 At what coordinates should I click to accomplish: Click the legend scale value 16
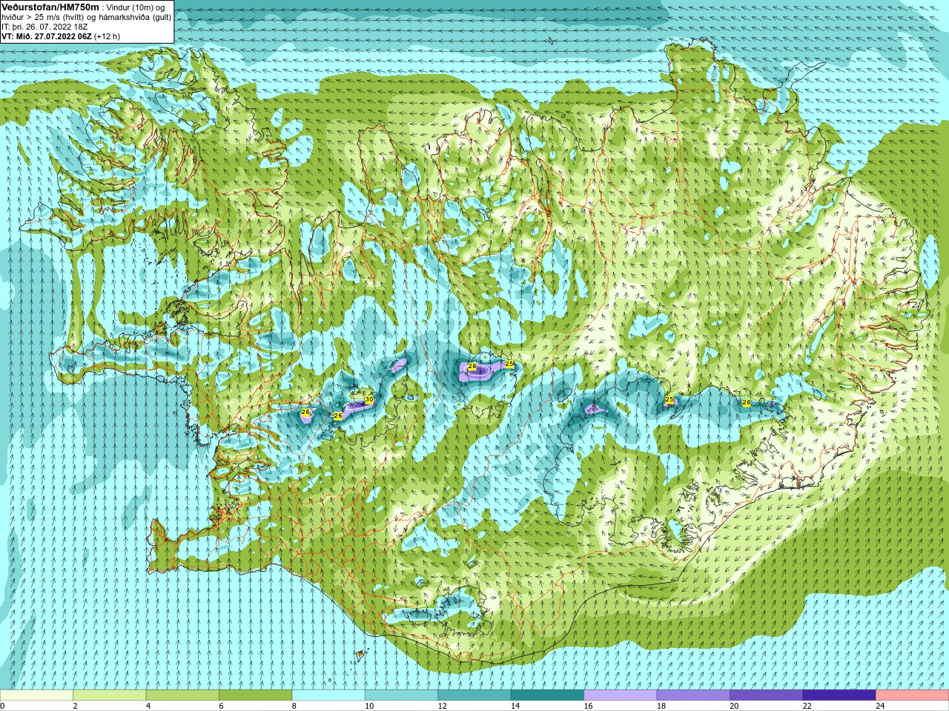click(x=589, y=707)
